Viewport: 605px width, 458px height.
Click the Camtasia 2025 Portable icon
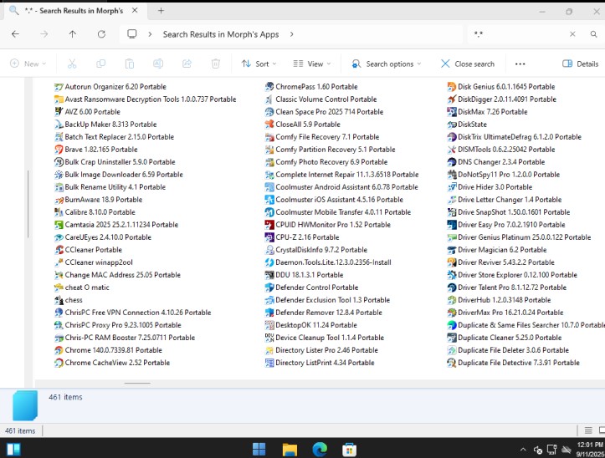tap(59, 225)
